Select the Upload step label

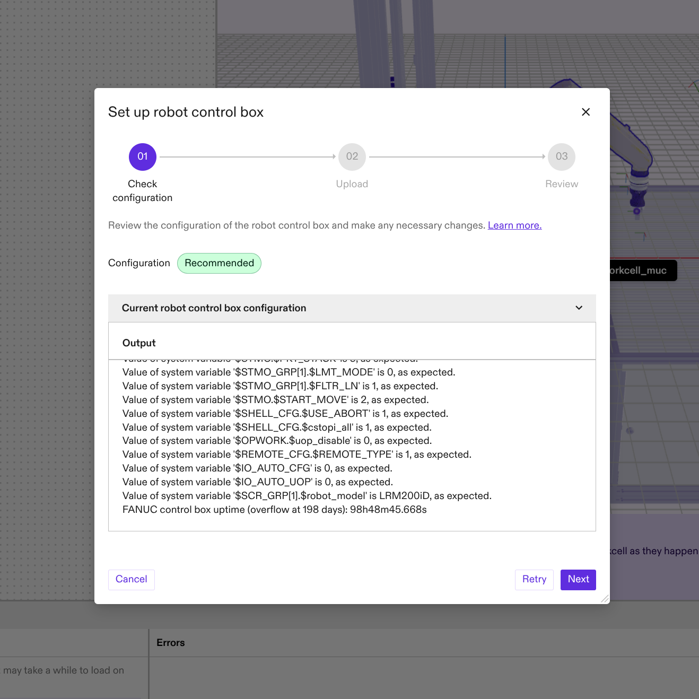click(x=352, y=184)
